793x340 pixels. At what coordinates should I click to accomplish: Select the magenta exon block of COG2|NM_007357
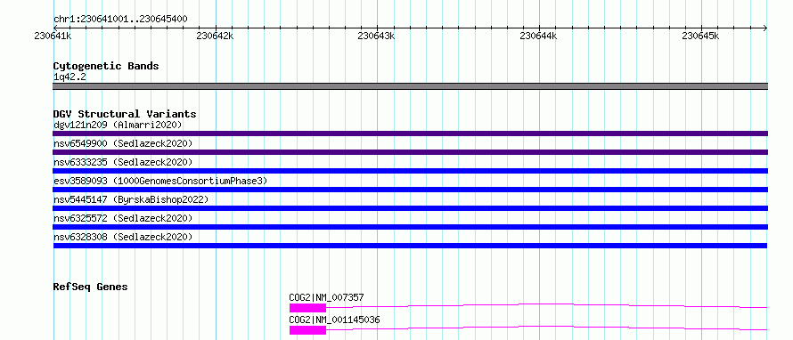[x=307, y=308]
